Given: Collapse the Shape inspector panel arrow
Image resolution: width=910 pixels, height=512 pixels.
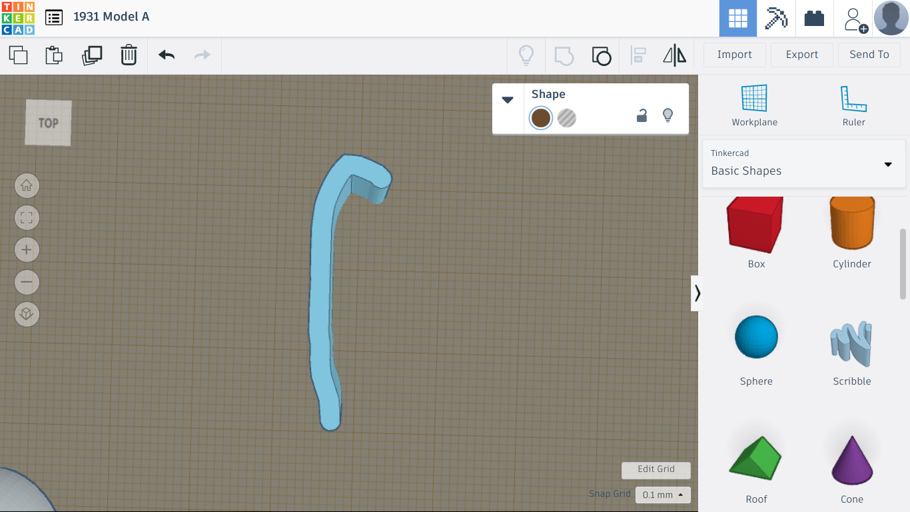Looking at the screenshot, I should click(x=508, y=99).
